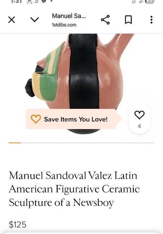Image resolution: width=163 pixels, height=234 pixels.
Task: Tap the $125 price
Action: (17, 225)
